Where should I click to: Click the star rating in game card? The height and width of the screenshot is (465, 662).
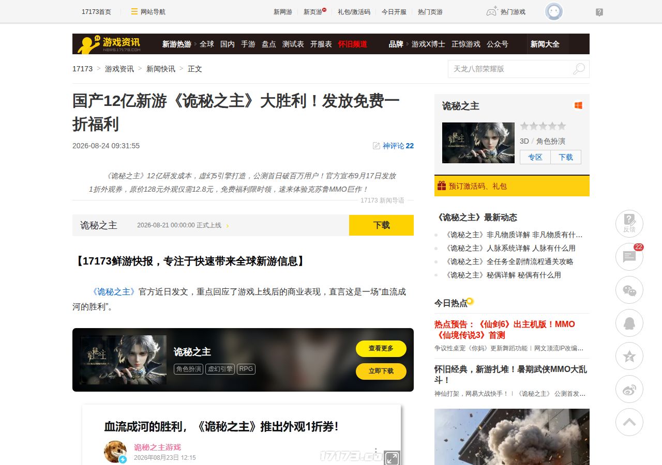pos(543,126)
